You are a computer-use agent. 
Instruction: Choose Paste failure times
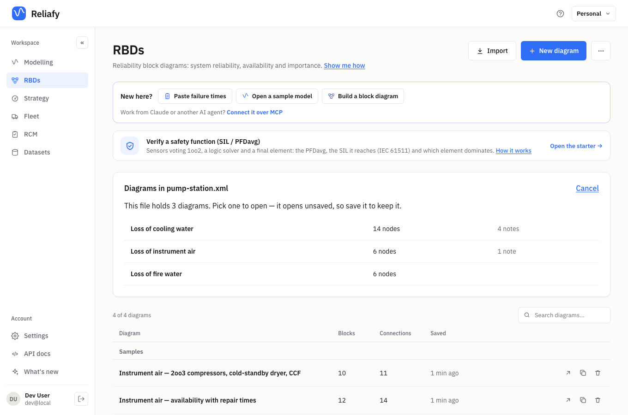click(195, 96)
